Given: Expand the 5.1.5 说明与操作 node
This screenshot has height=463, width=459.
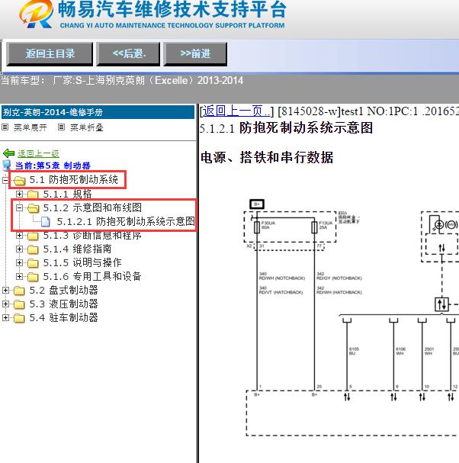Looking at the screenshot, I should coord(19,263).
